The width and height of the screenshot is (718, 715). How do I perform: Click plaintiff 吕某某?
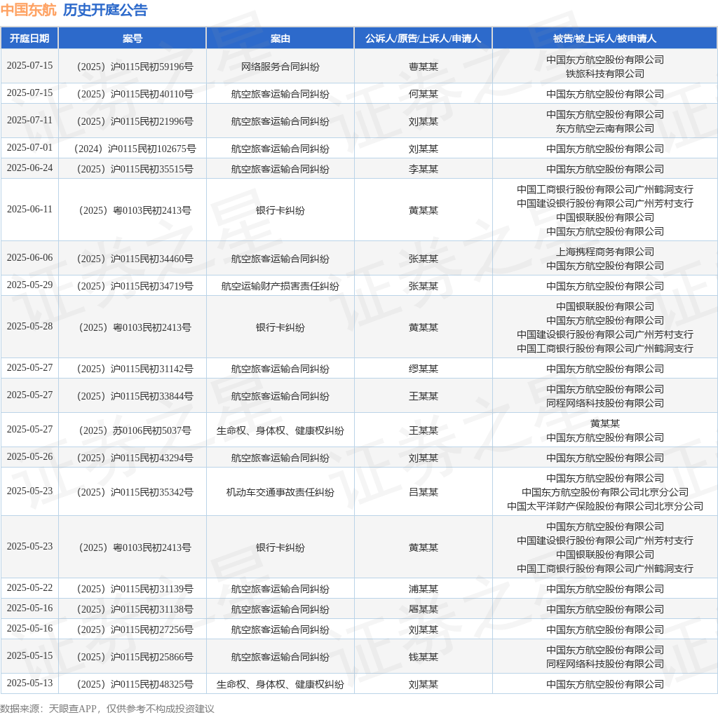[423, 492]
